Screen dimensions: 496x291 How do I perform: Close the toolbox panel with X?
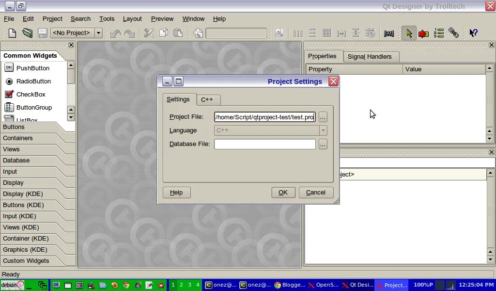pyautogui.click(x=71, y=45)
